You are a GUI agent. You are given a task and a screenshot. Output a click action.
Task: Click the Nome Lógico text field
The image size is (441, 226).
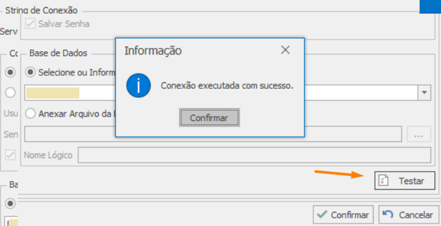(254, 155)
